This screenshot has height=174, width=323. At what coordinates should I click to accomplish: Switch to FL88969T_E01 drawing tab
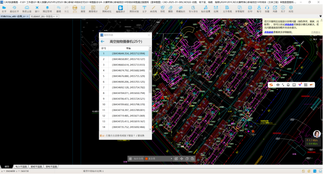(44, 17)
